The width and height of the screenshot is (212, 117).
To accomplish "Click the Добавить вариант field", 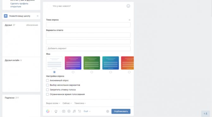I will point(88,49).
